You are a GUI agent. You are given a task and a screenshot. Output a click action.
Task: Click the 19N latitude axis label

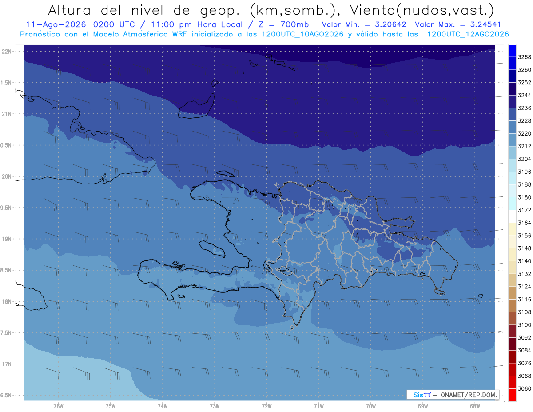click(x=7, y=239)
